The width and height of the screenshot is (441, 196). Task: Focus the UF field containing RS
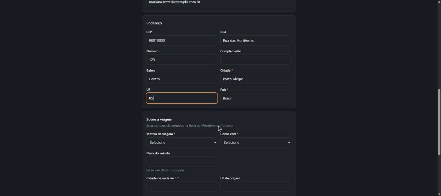(182, 98)
